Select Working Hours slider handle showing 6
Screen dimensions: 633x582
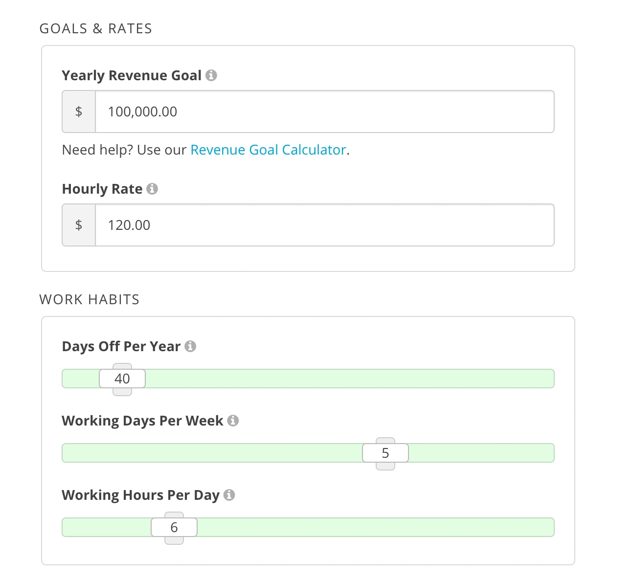[x=174, y=528]
